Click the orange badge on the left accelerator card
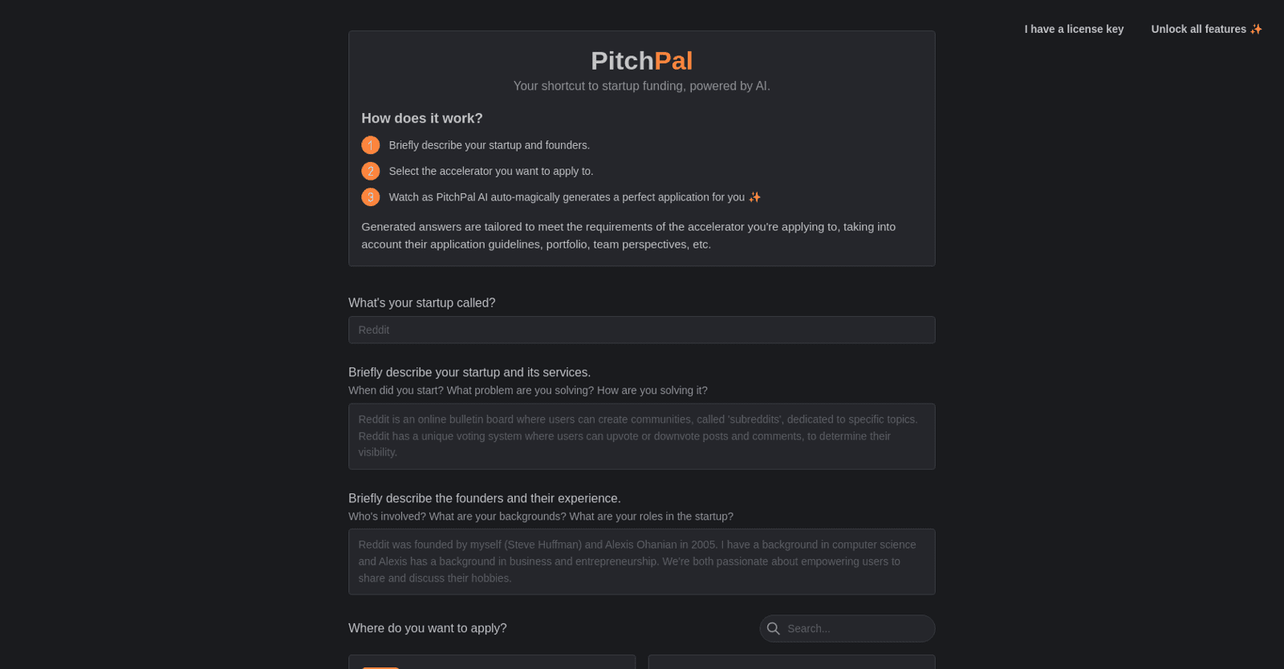Image resolution: width=1284 pixels, height=669 pixels. 381,667
